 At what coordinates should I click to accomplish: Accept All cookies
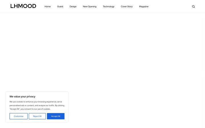tap(56, 116)
